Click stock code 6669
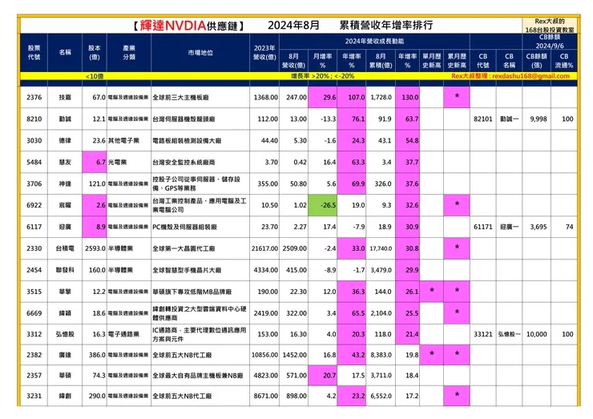 click(34, 313)
